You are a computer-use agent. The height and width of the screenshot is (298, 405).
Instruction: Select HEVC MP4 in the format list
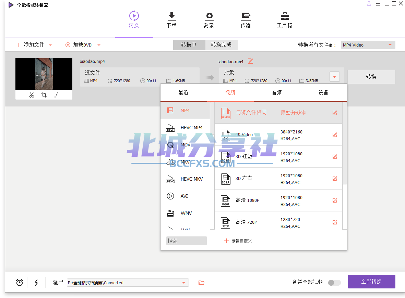(x=185, y=128)
